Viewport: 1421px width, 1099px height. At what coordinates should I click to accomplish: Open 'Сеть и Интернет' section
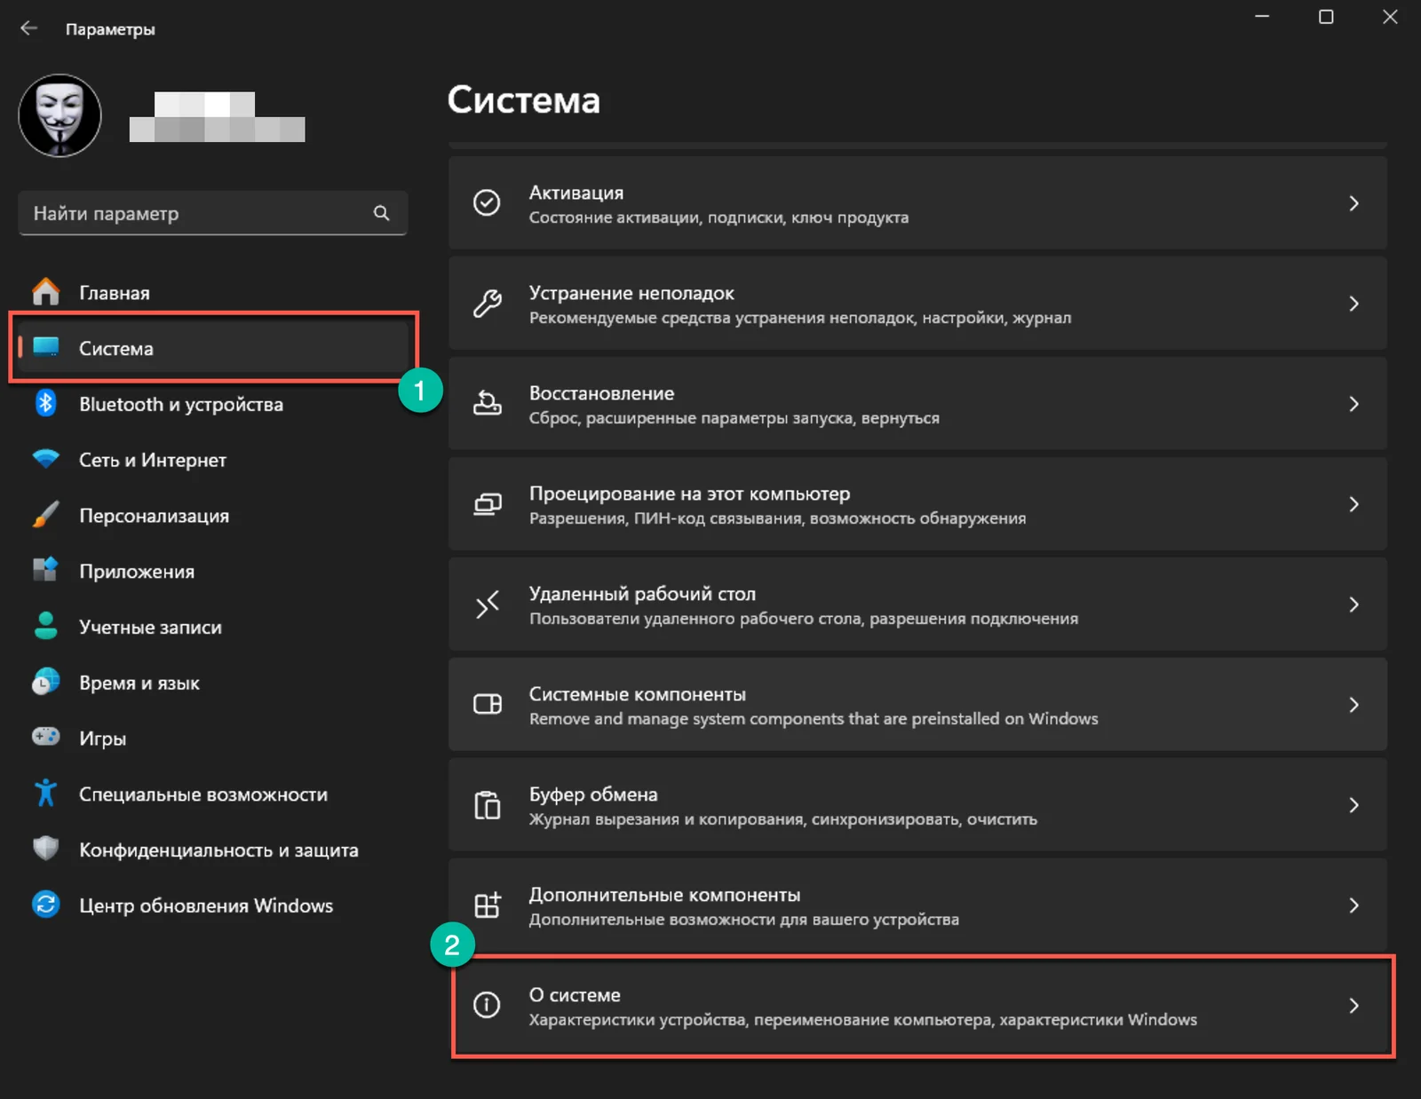[x=153, y=460]
